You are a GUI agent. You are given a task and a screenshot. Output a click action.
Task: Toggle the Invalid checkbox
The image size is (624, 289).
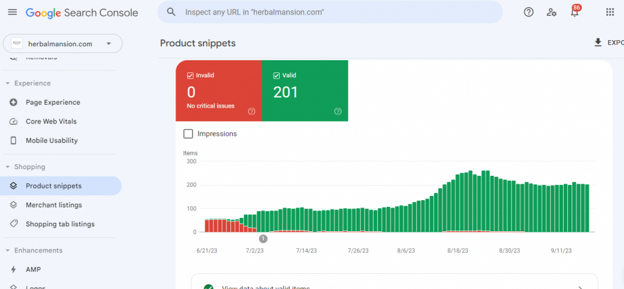[x=190, y=75]
